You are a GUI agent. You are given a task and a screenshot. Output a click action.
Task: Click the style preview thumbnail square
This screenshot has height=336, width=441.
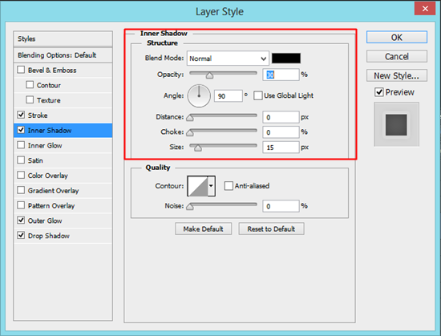pyautogui.click(x=396, y=125)
